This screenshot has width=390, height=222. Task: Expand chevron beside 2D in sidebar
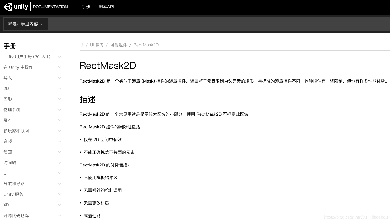coord(60,89)
